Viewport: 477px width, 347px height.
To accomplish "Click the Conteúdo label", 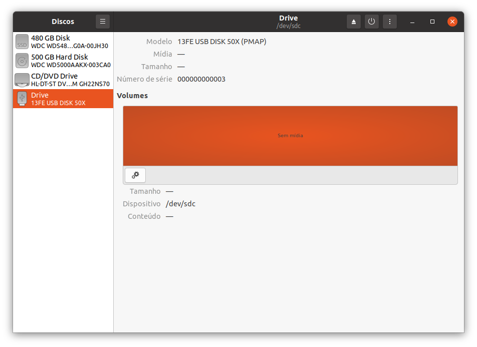I will [144, 216].
